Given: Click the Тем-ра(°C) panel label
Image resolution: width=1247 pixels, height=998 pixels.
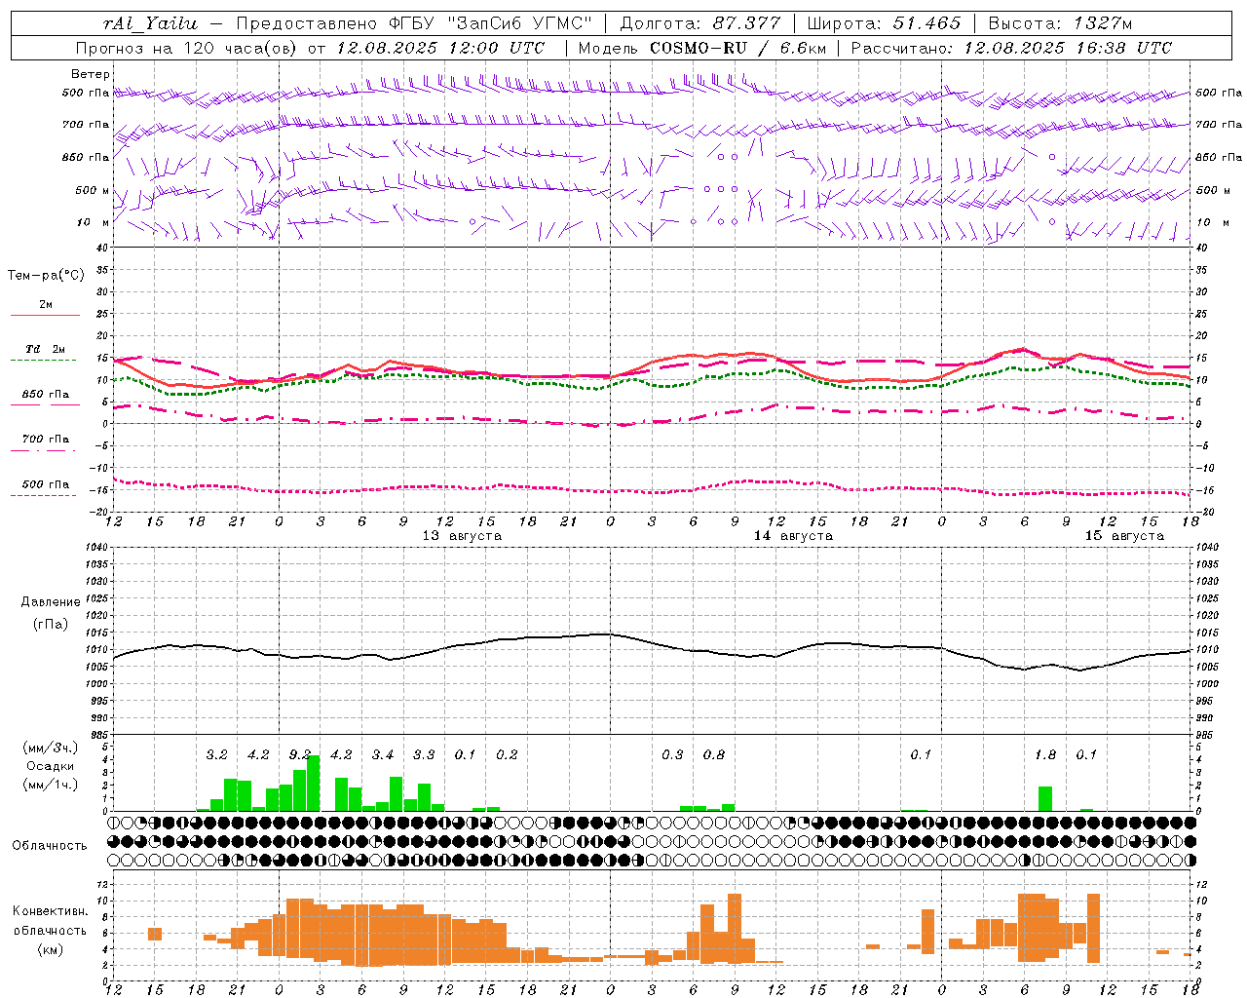Looking at the screenshot, I should tap(46, 276).
